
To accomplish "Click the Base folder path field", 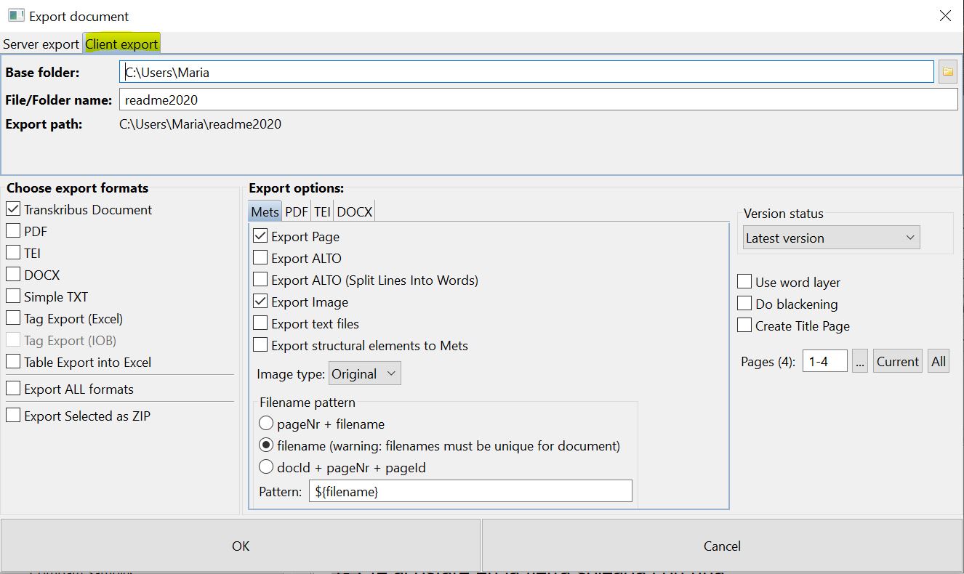I will coord(526,72).
